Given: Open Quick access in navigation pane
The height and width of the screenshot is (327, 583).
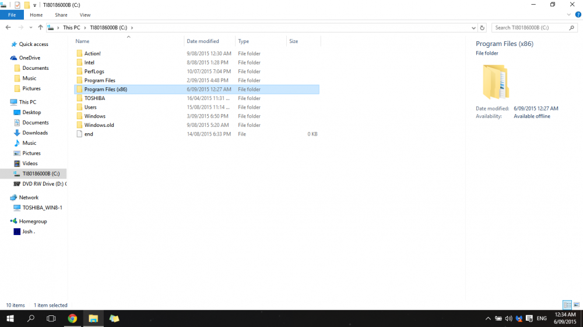Looking at the screenshot, I should (x=33, y=44).
